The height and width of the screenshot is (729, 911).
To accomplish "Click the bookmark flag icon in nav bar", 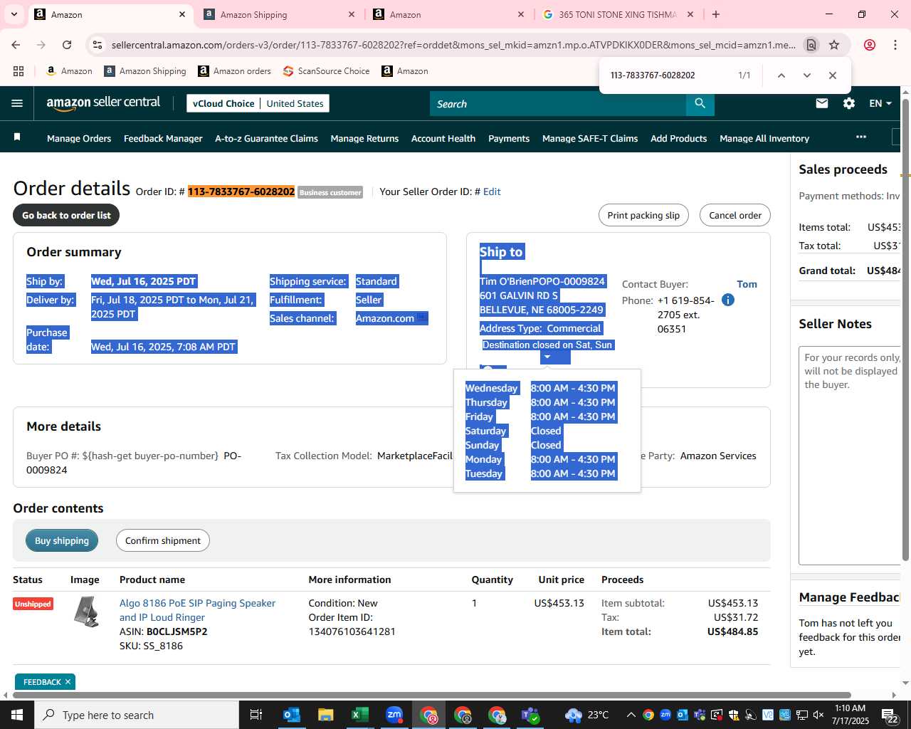I will 17,137.
